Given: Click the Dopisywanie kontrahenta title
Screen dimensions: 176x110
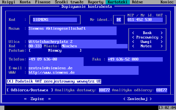Looking at the screenshot, I should (87, 7).
